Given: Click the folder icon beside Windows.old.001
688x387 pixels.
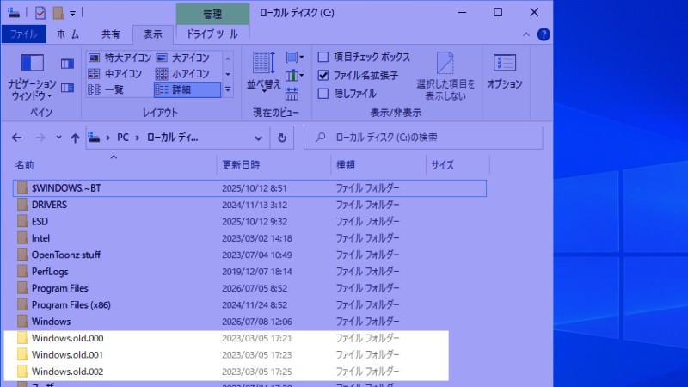Looking at the screenshot, I should (x=22, y=354).
